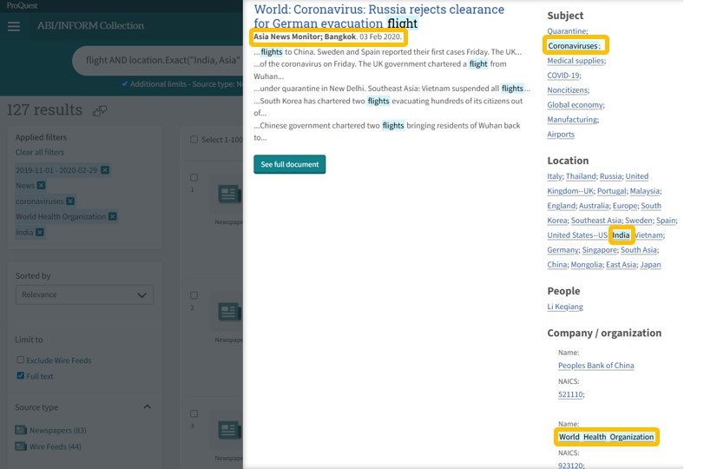Click the icon beside 127 results

100,110
